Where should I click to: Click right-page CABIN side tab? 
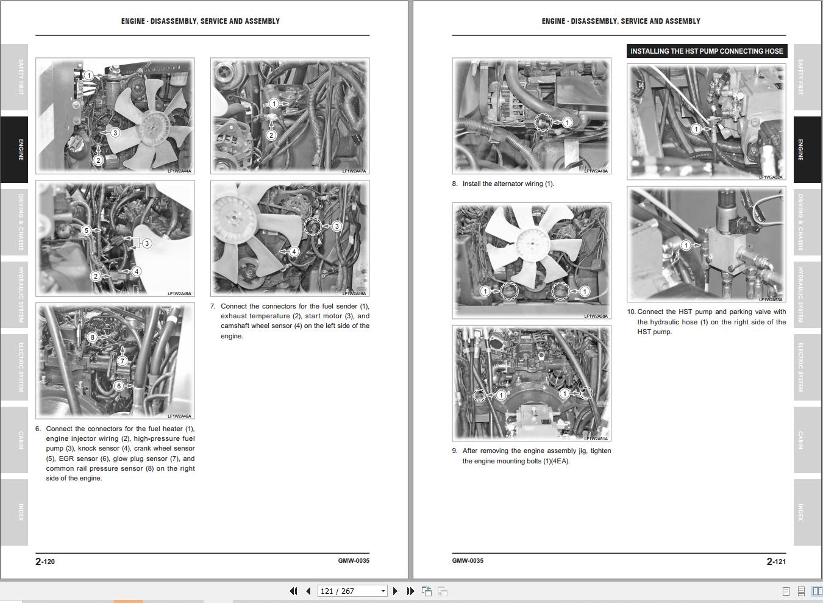click(807, 440)
